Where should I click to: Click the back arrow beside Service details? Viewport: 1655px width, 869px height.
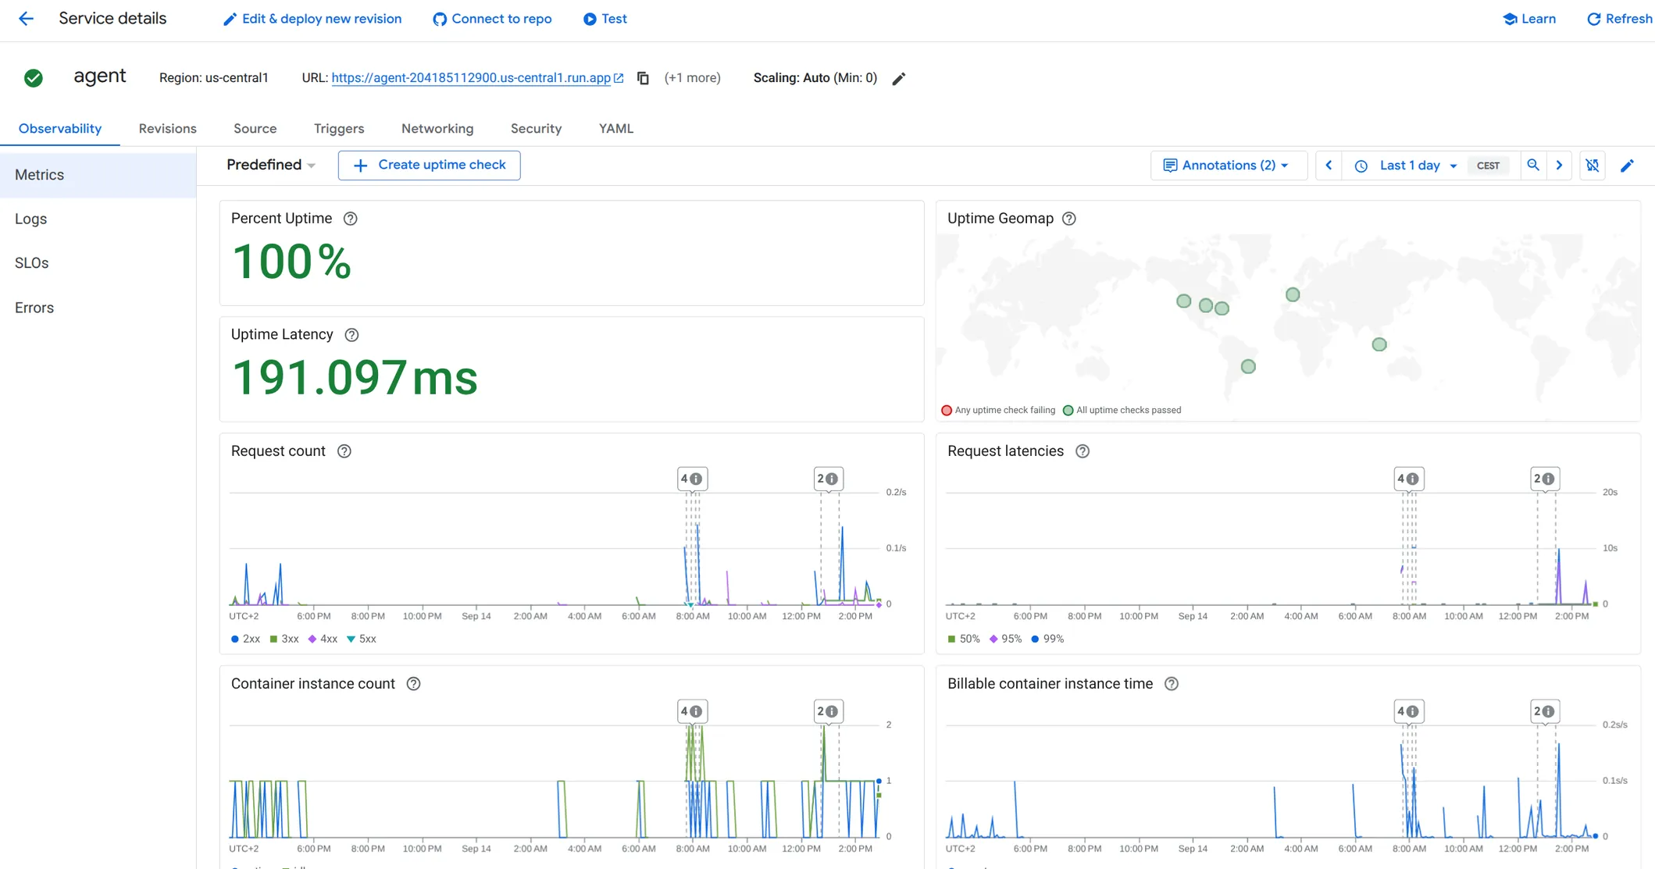(x=26, y=19)
